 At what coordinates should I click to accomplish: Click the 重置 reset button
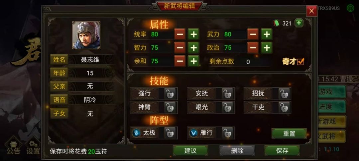pos(289,134)
